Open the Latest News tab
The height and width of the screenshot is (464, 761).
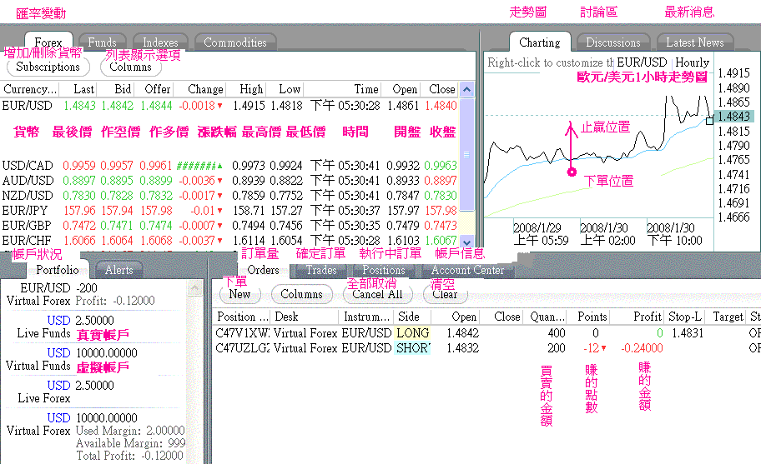pyautogui.click(x=694, y=42)
